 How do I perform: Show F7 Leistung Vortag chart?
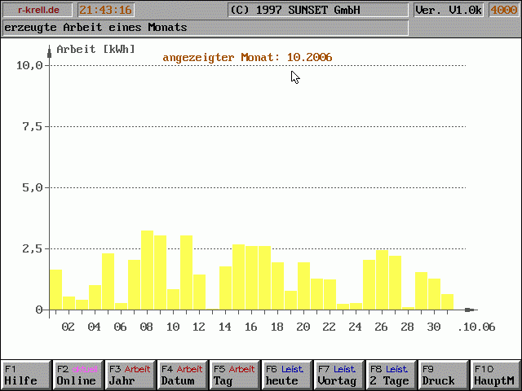coord(338,375)
